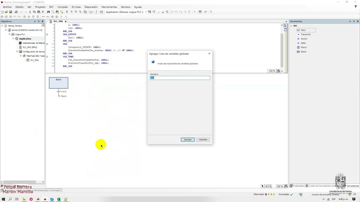
Task: Open the Archivo menu
Action: [7, 7]
